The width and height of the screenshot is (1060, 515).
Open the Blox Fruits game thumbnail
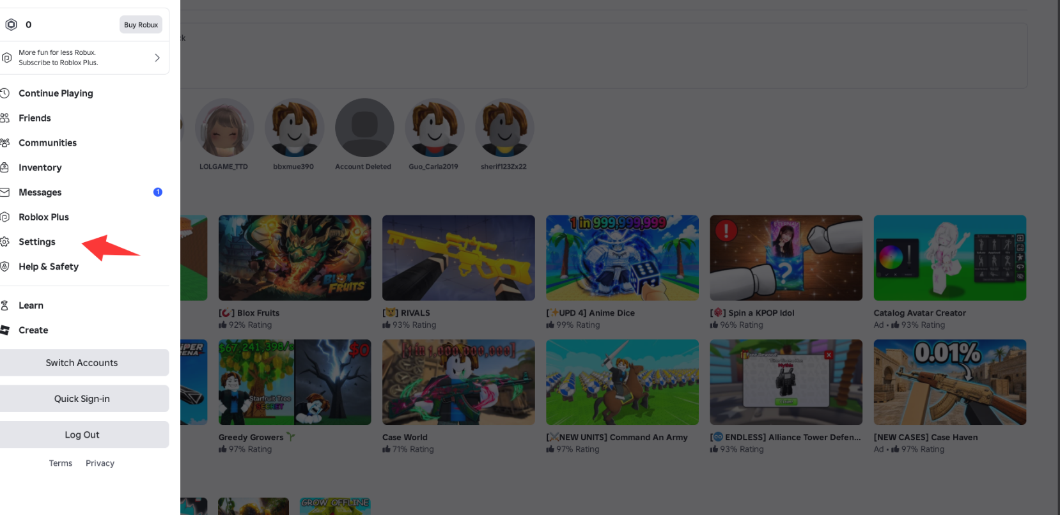[x=295, y=258]
